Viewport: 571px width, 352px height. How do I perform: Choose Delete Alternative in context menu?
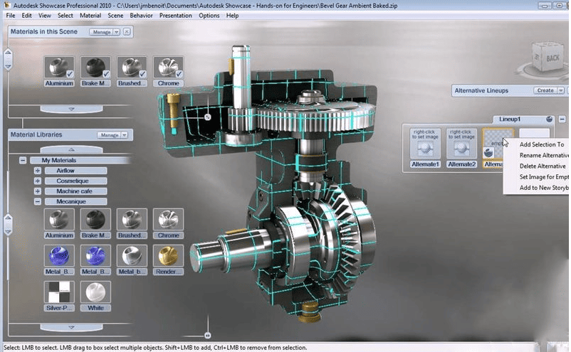click(542, 166)
